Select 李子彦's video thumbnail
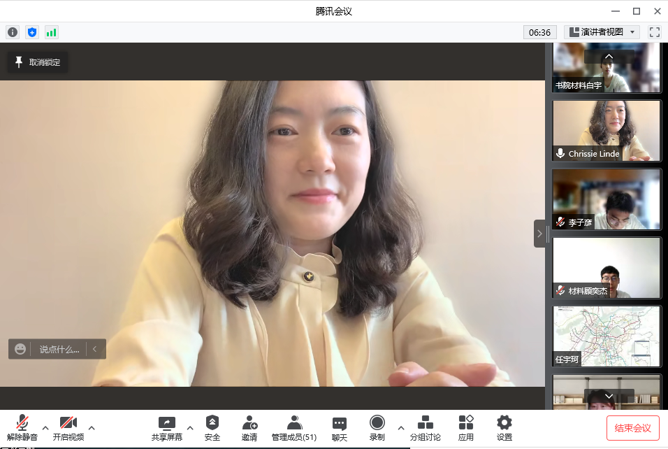 [x=606, y=199]
